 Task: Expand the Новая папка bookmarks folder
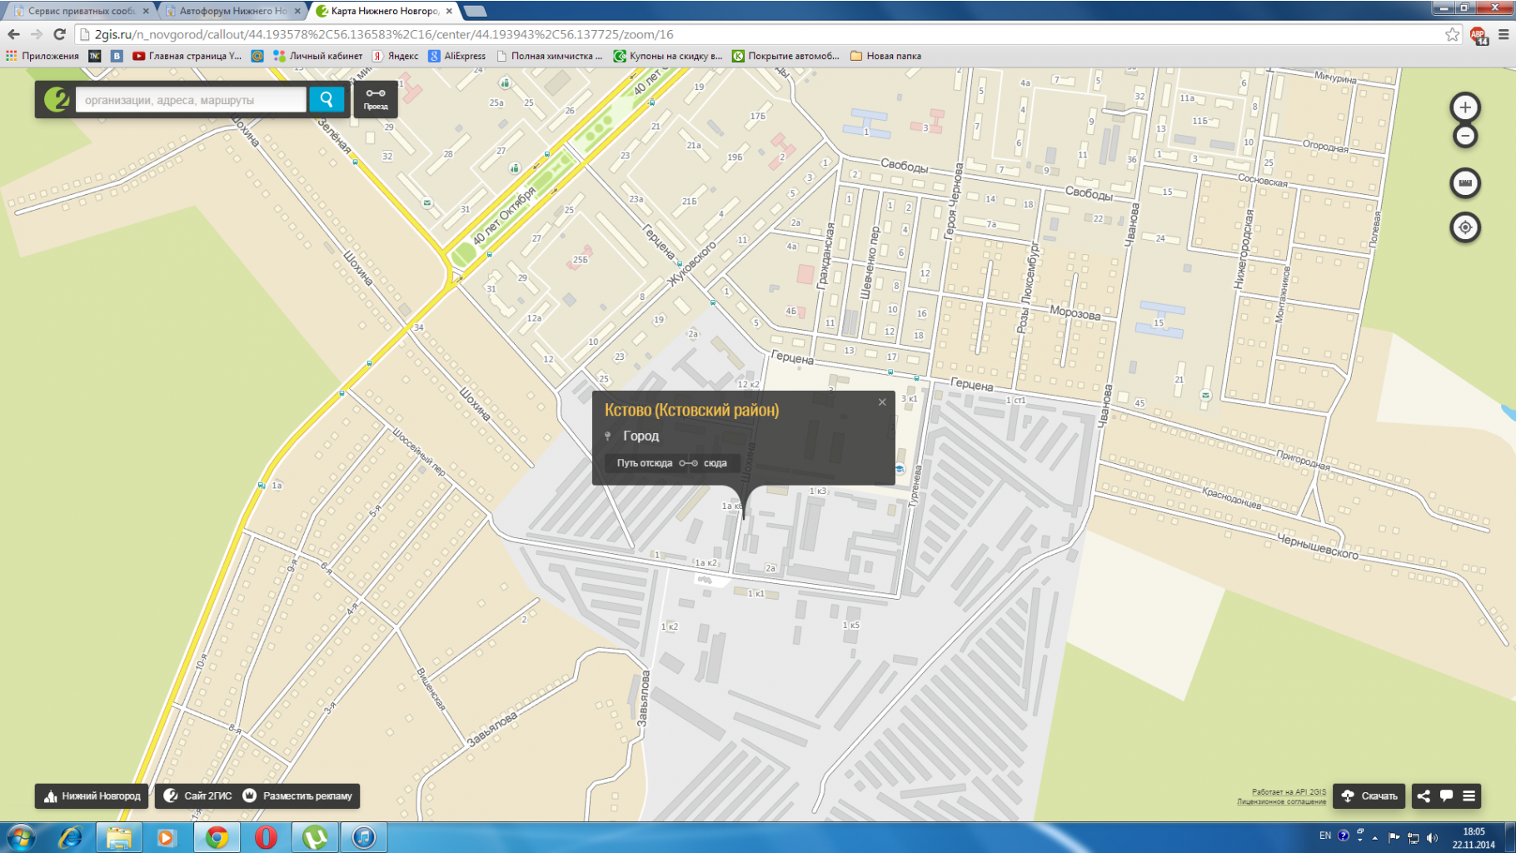[885, 56]
